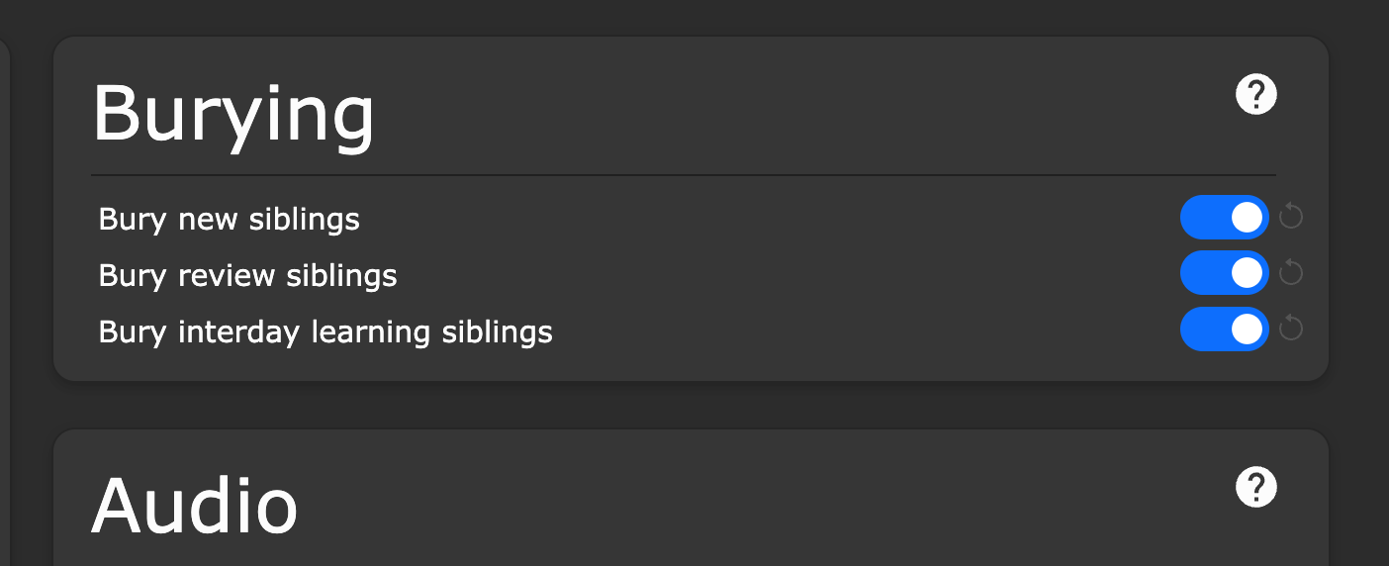The height and width of the screenshot is (566, 1389).
Task: Click the Audio section heading
Action: point(195,506)
